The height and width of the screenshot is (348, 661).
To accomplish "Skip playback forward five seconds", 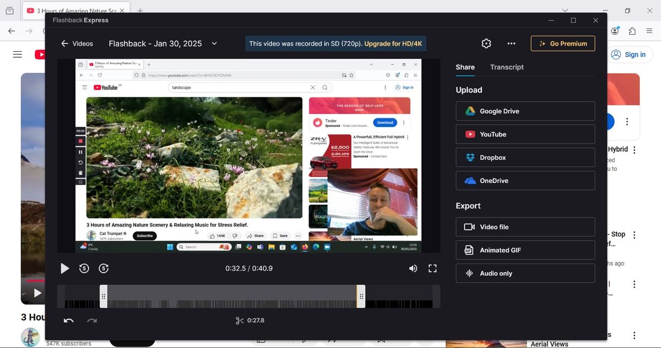I will tap(104, 268).
